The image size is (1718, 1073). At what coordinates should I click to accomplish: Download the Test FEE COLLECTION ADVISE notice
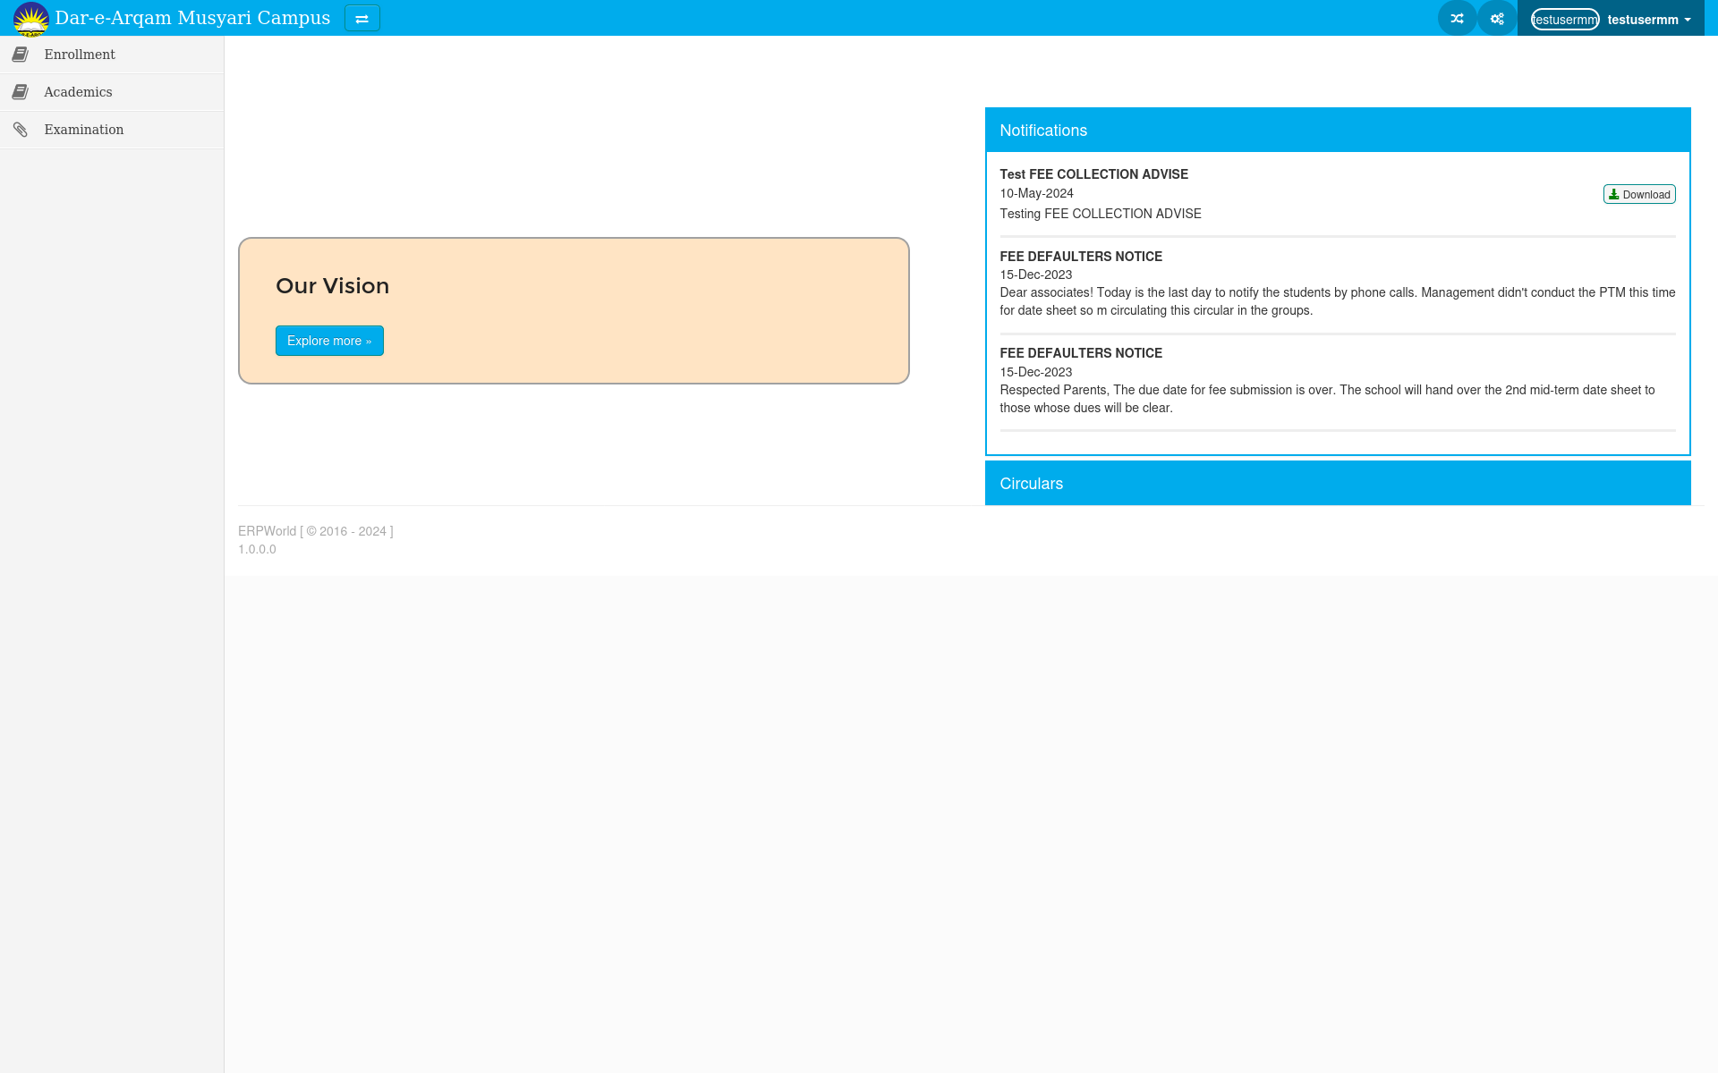pyautogui.click(x=1638, y=194)
